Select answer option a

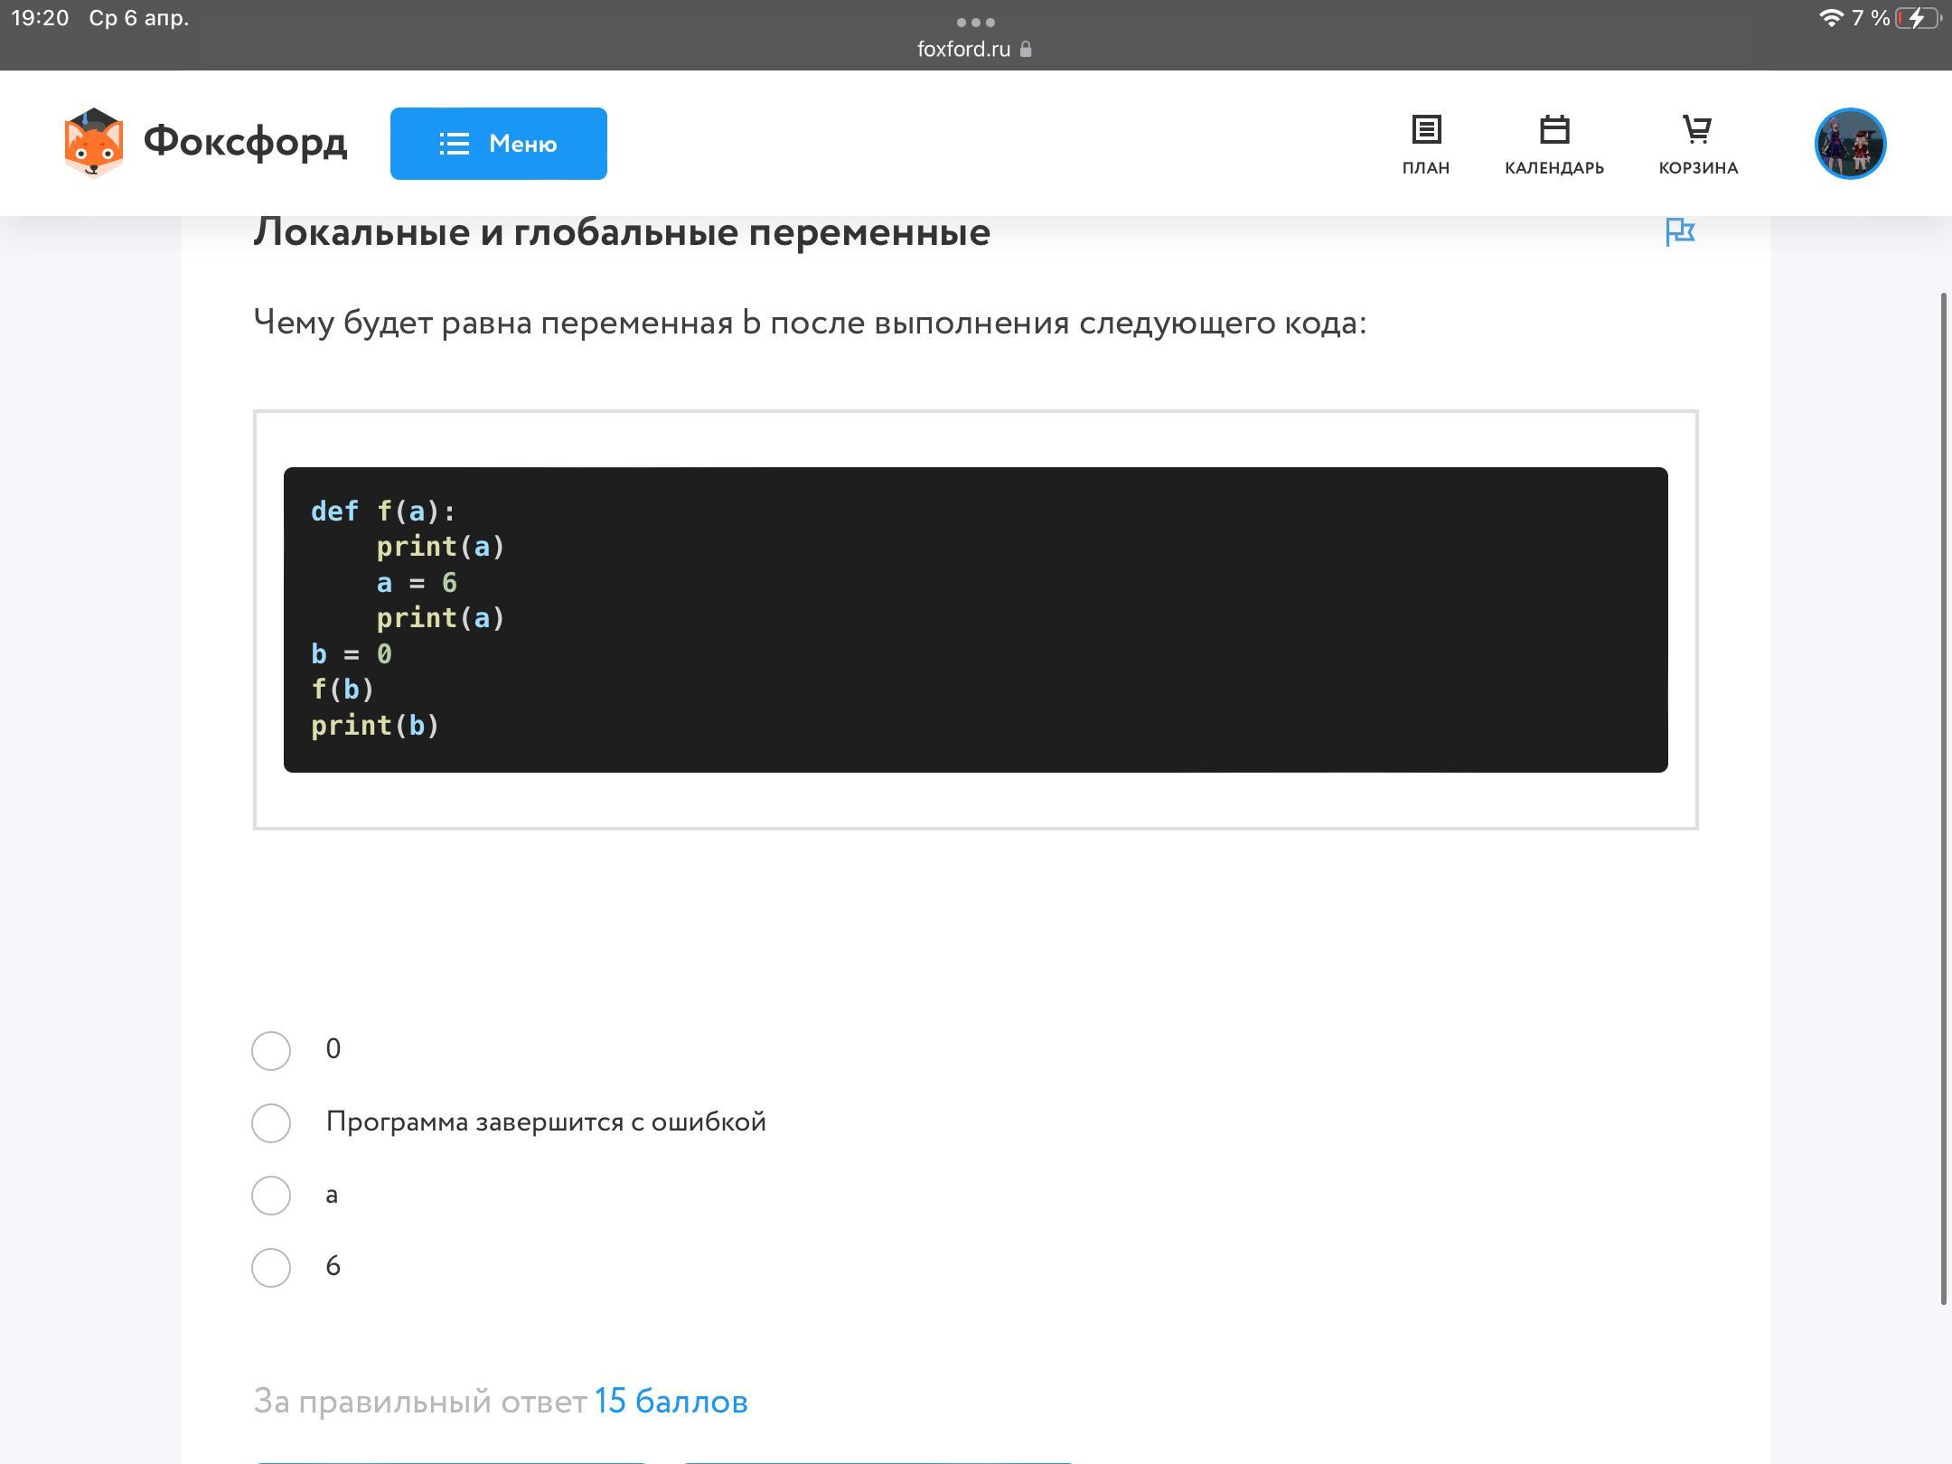pyautogui.click(x=271, y=1195)
